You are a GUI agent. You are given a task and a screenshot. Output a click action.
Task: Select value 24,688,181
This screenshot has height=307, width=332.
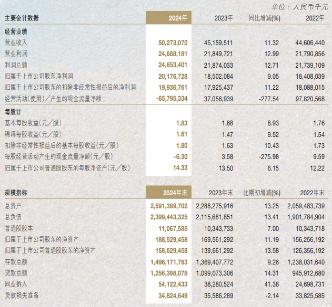pos(173,54)
